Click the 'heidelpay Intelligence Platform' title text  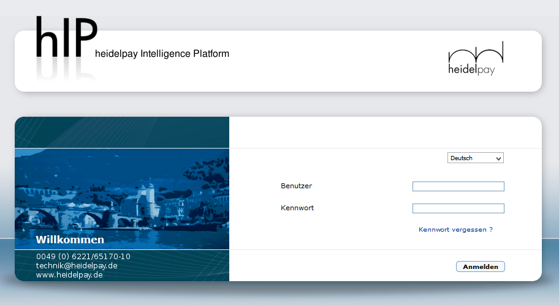pyautogui.click(x=162, y=54)
